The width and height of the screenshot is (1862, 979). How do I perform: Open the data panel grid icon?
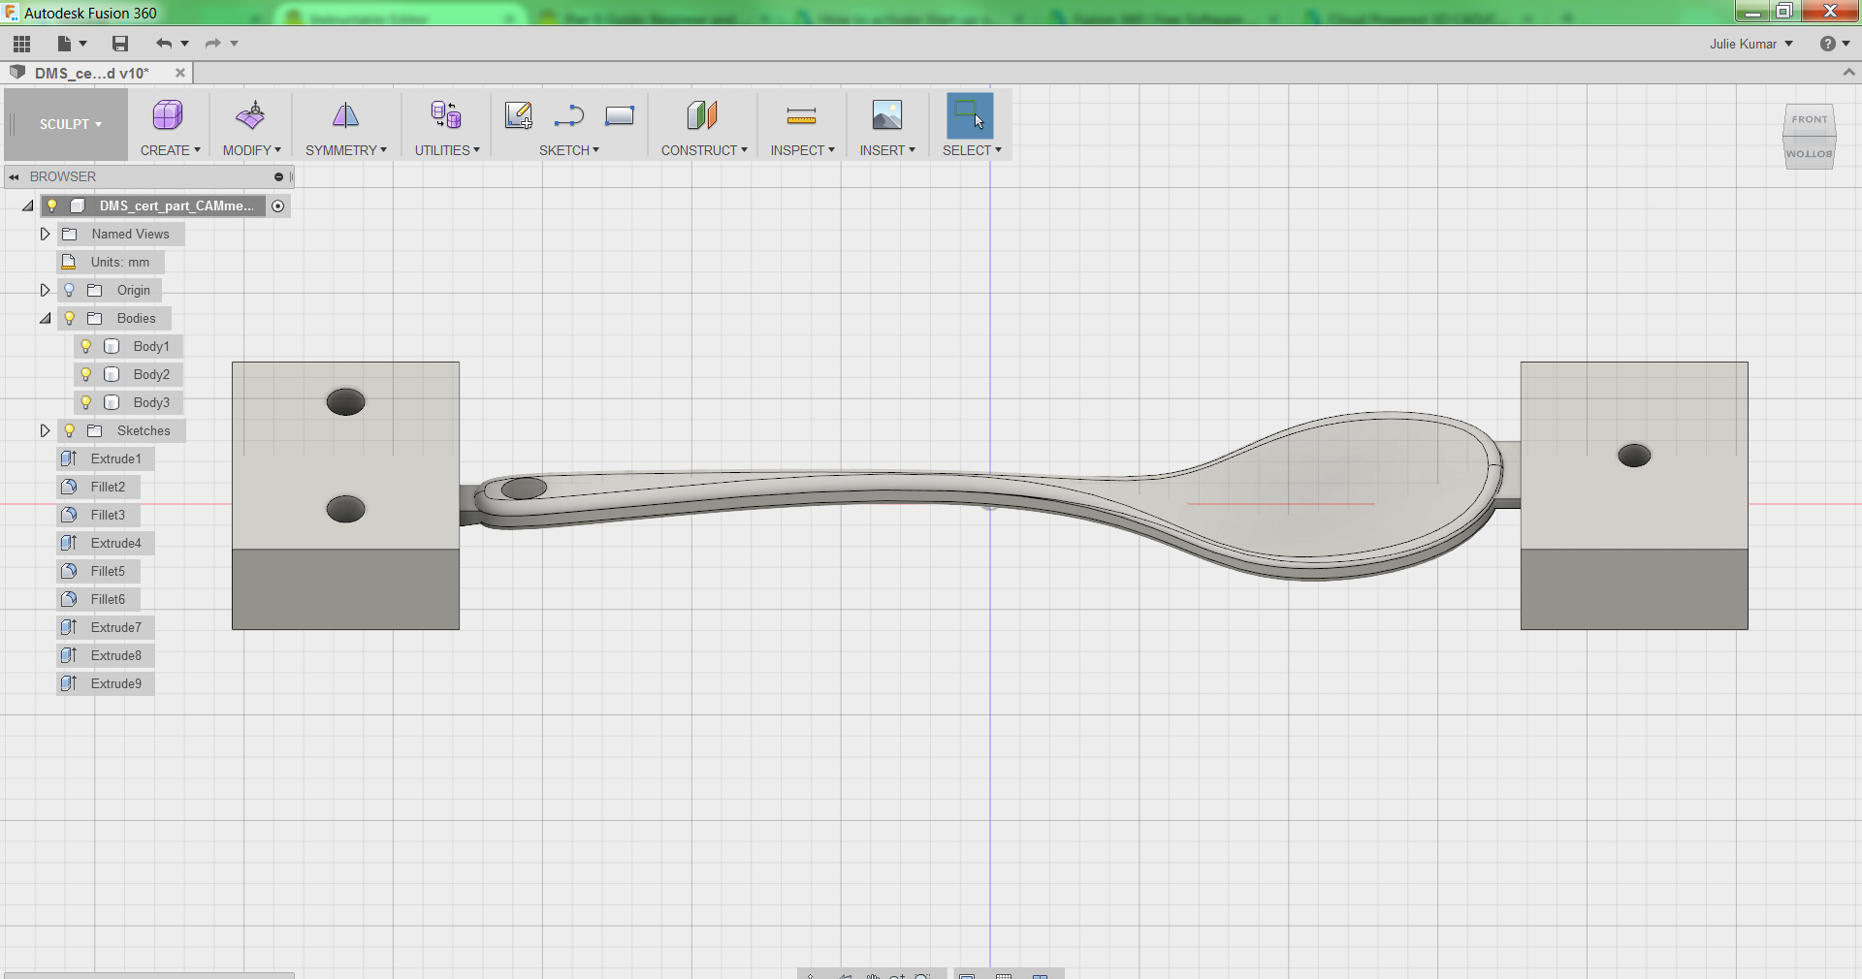(x=21, y=44)
